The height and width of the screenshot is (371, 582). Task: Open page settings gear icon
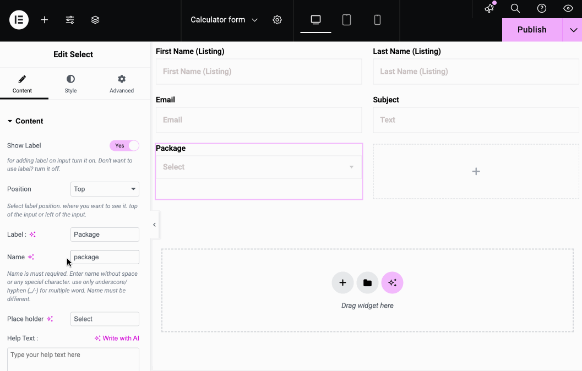pyautogui.click(x=277, y=19)
